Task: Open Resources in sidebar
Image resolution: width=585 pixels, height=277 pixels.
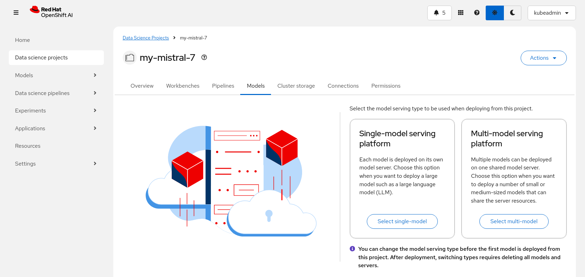Action: (x=56, y=146)
